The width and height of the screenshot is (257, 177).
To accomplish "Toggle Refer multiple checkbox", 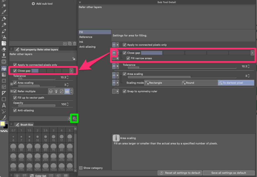I will point(15,91).
